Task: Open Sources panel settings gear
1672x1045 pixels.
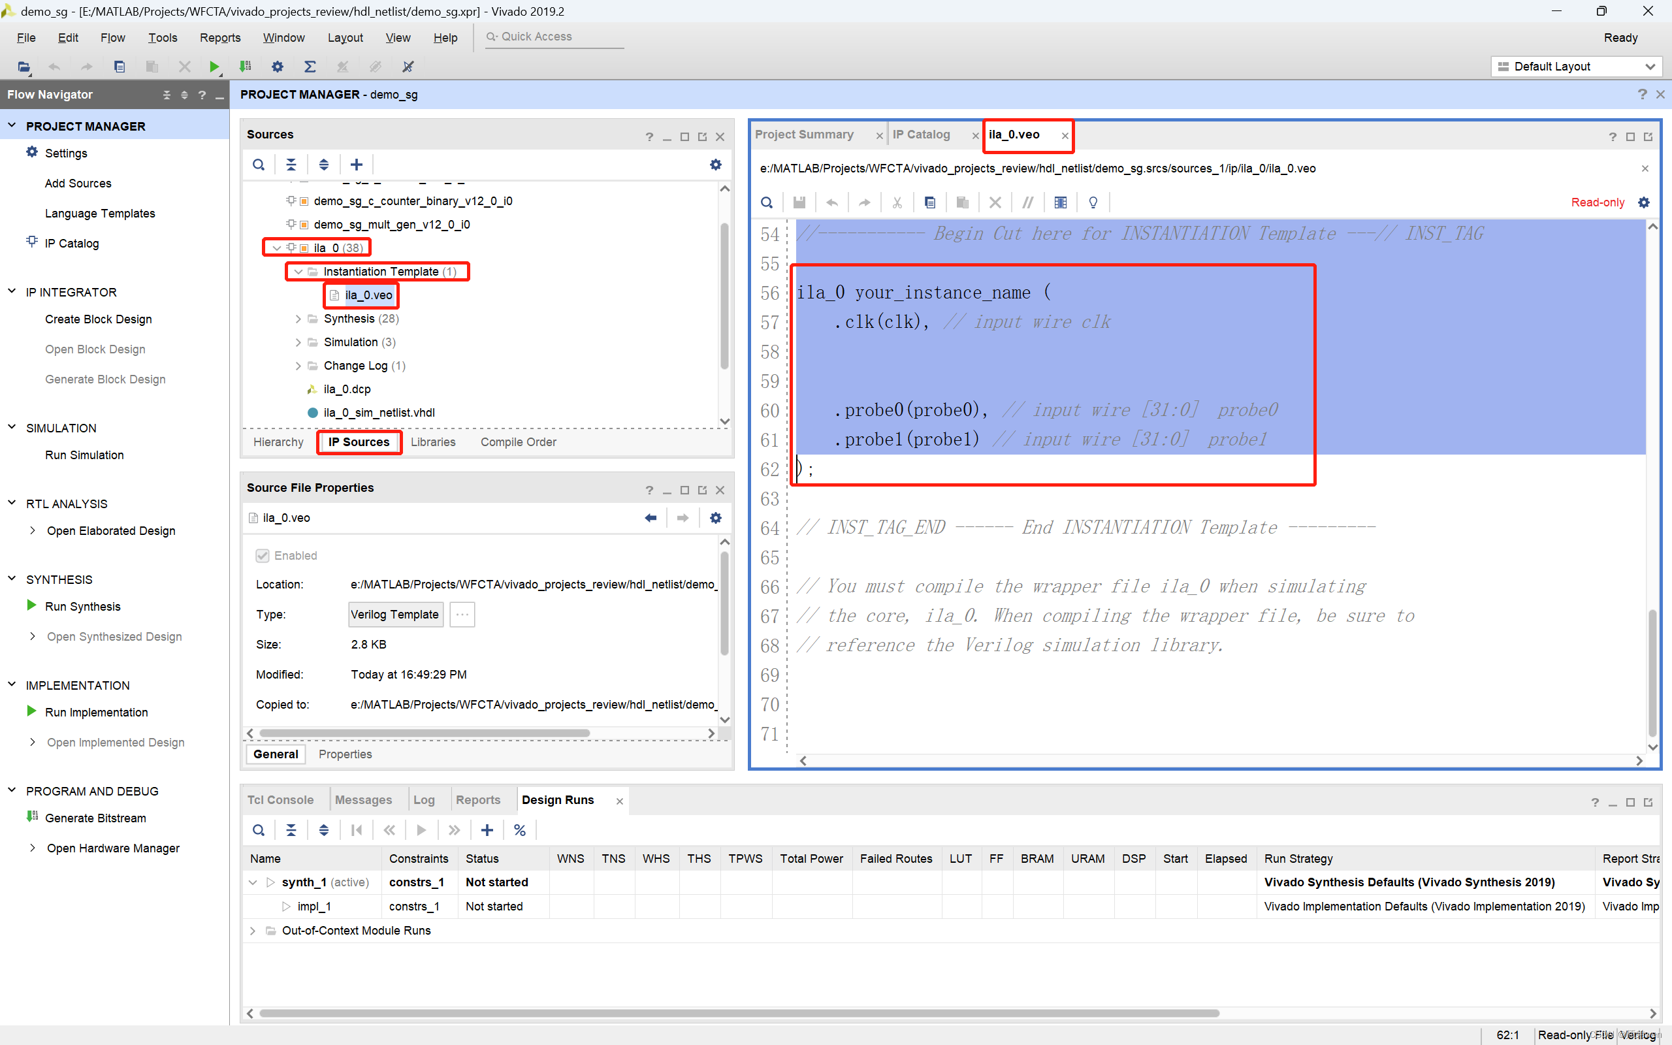Action: [x=716, y=165]
